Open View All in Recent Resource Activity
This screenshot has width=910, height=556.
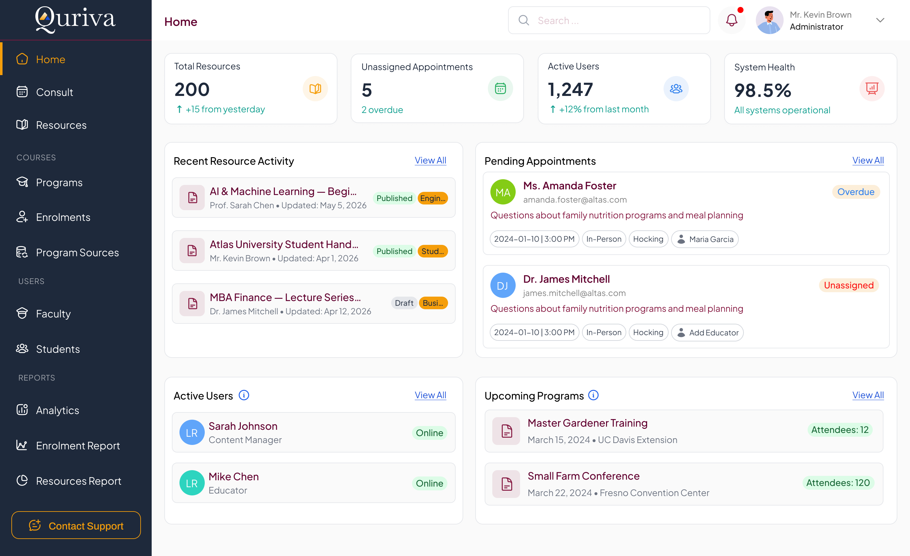(x=430, y=161)
